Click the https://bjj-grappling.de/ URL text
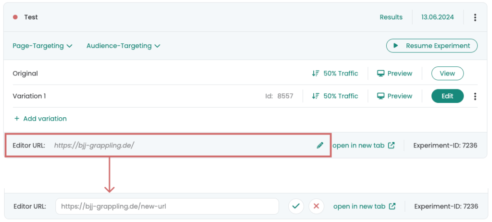This screenshot has width=492, height=222. click(94, 146)
